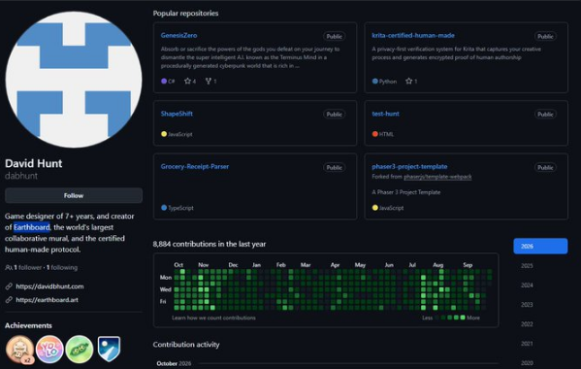
Task: Click the Achievements heading
Action: coord(28,325)
